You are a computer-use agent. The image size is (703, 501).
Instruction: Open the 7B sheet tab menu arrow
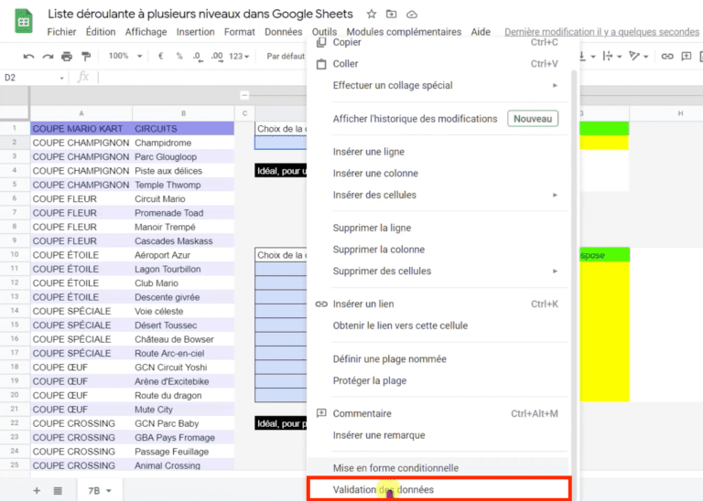[109, 491]
